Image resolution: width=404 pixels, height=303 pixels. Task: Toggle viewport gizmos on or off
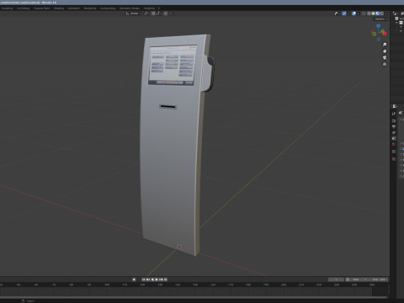coord(344,13)
